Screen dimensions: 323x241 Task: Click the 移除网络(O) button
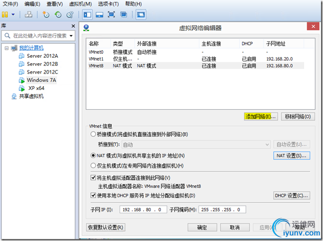(x=298, y=117)
